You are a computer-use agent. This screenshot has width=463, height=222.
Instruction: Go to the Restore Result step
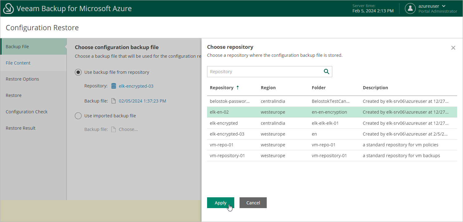[x=33, y=128]
